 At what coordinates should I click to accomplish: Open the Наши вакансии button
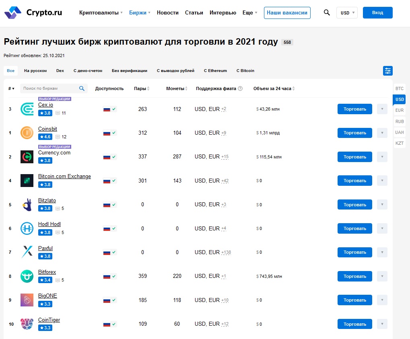(287, 13)
